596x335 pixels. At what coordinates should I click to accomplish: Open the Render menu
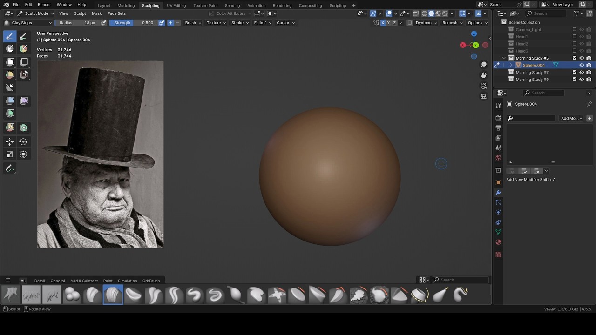click(44, 5)
